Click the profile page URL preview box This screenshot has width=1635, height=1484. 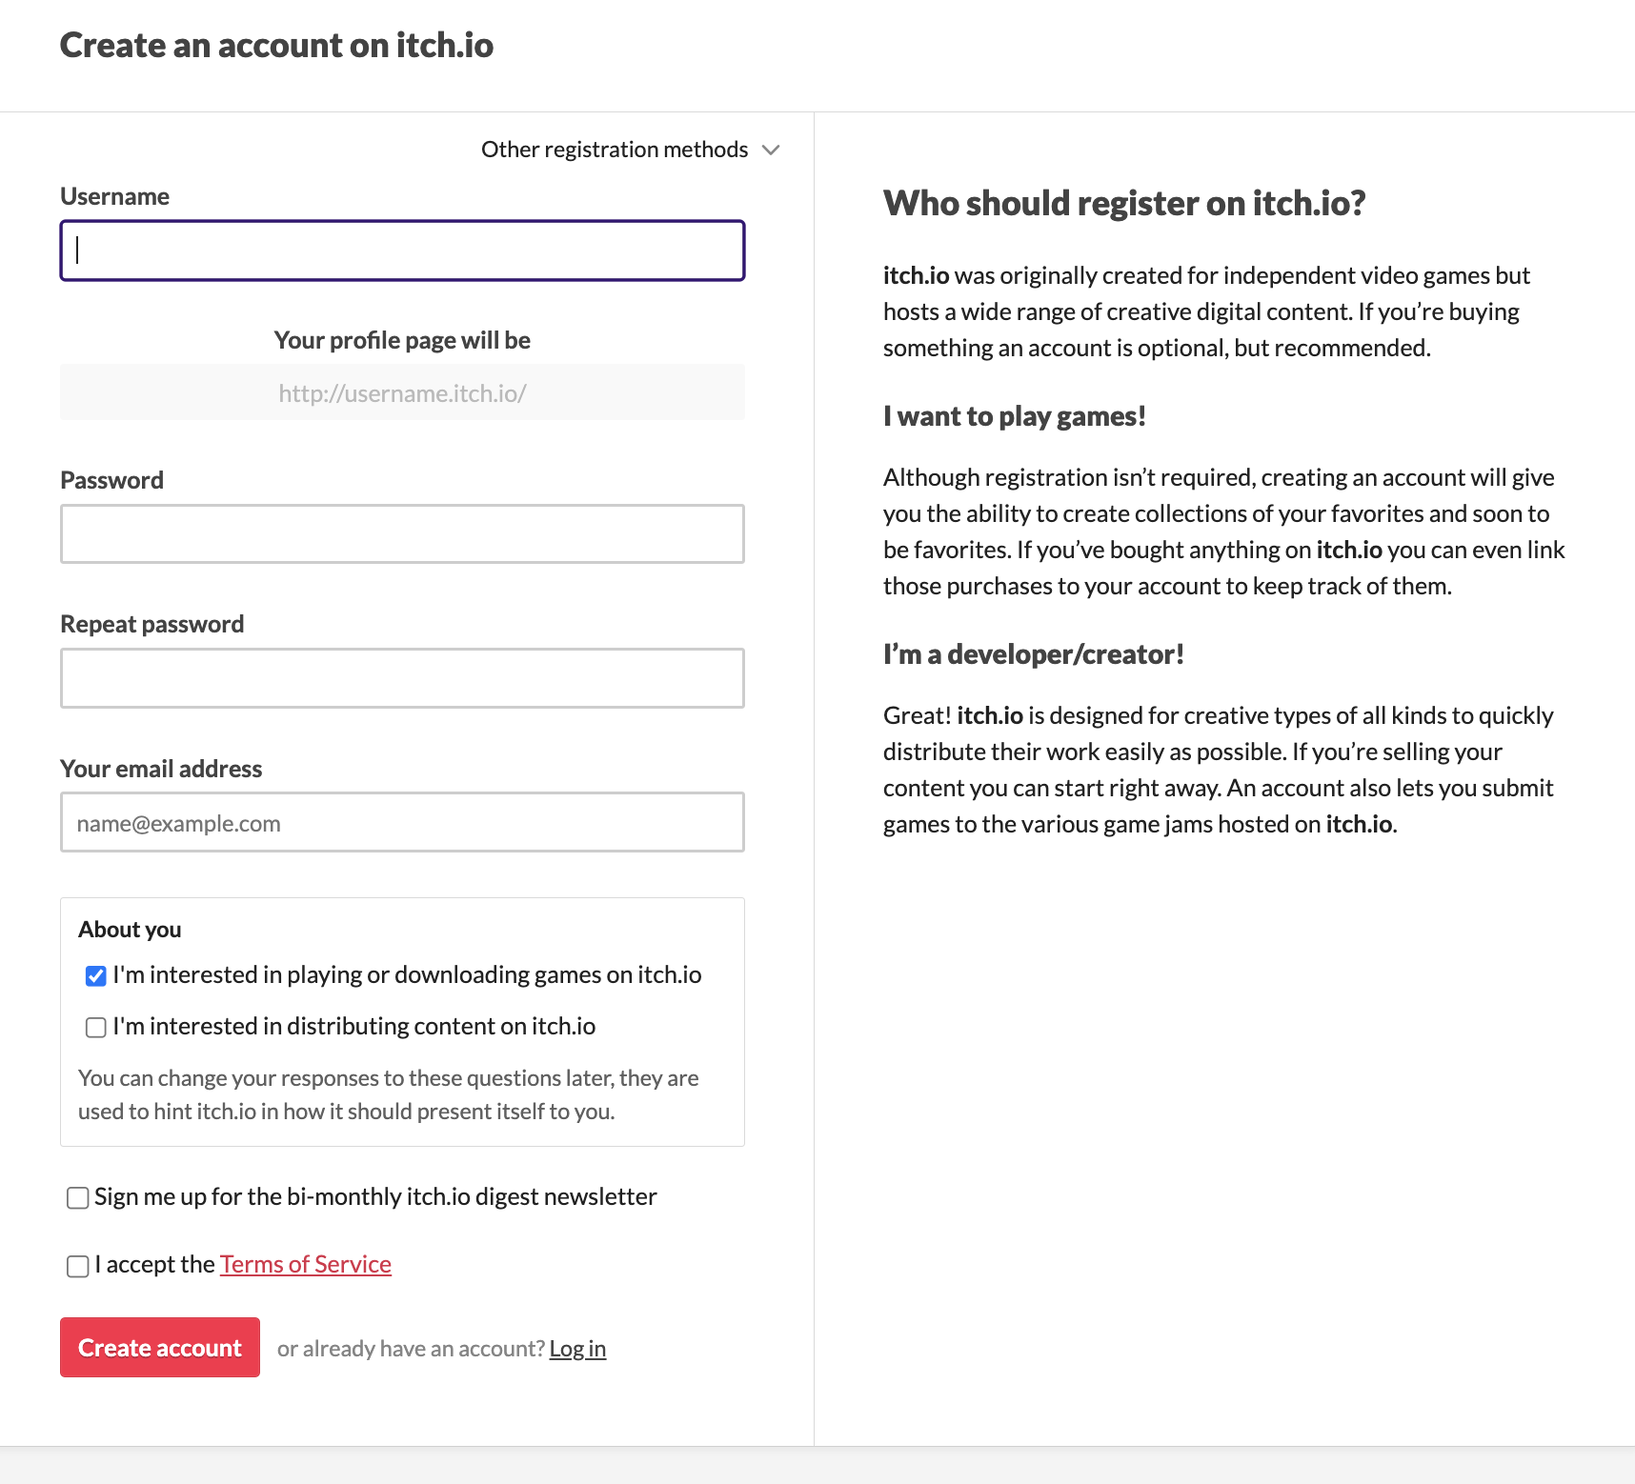[x=402, y=393]
